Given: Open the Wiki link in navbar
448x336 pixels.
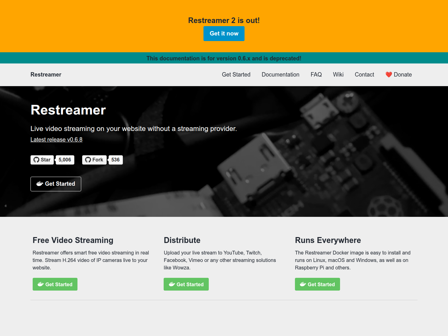Looking at the screenshot, I should pyautogui.click(x=338, y=75).
